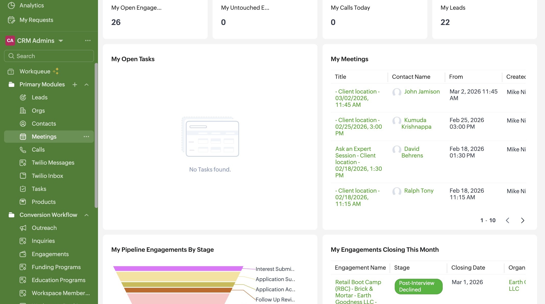This screenshot has width=545, height=304.
Task: Collapse the Primary Modules section chevron
Action: point(86,85)
